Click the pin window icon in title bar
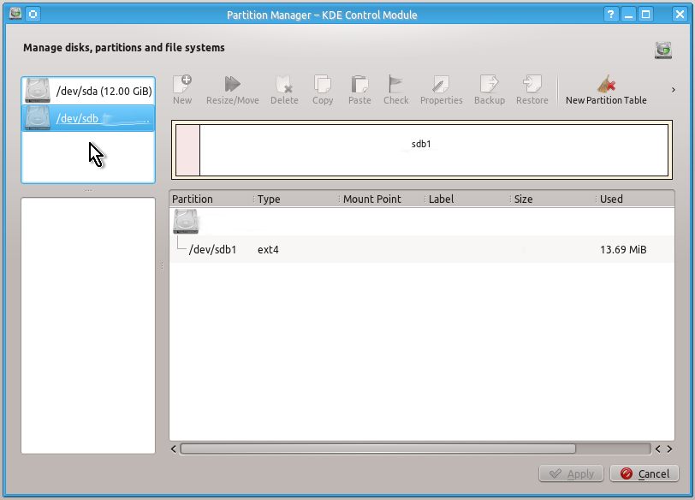Image resolution: width=695 pixels, height=500 pixels. 33,15
